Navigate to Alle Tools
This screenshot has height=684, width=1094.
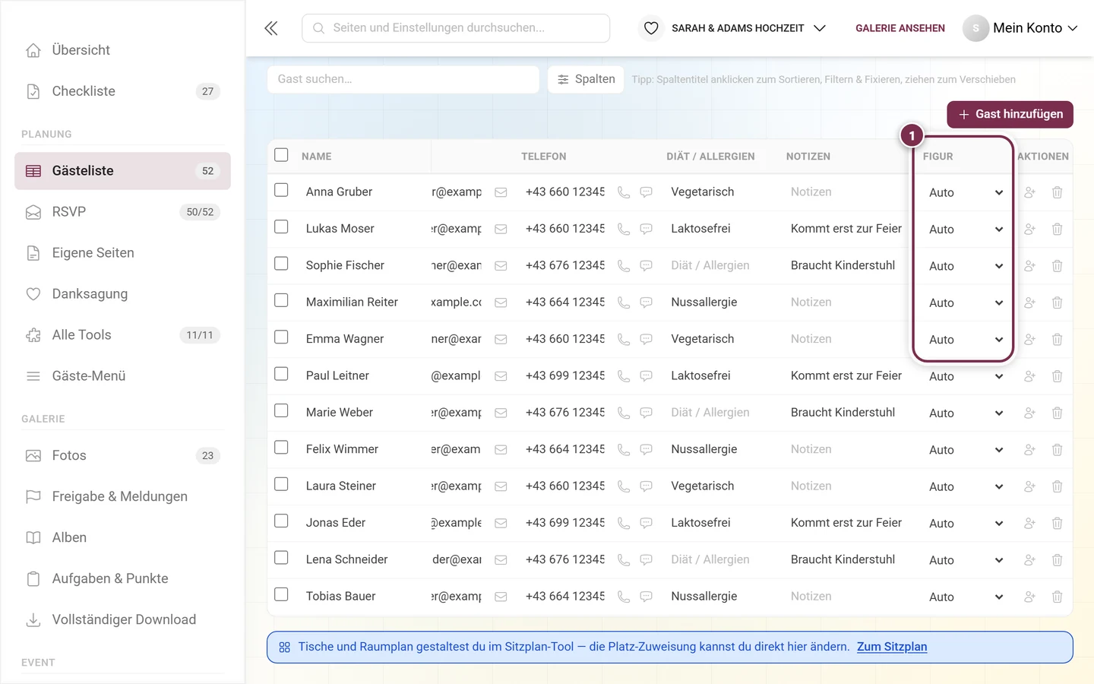coord(122,335)
